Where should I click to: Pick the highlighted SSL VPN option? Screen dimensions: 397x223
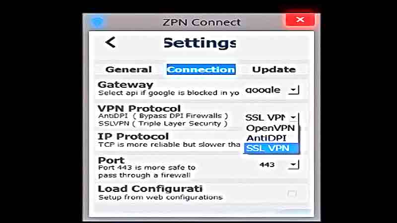click(271, 148)
